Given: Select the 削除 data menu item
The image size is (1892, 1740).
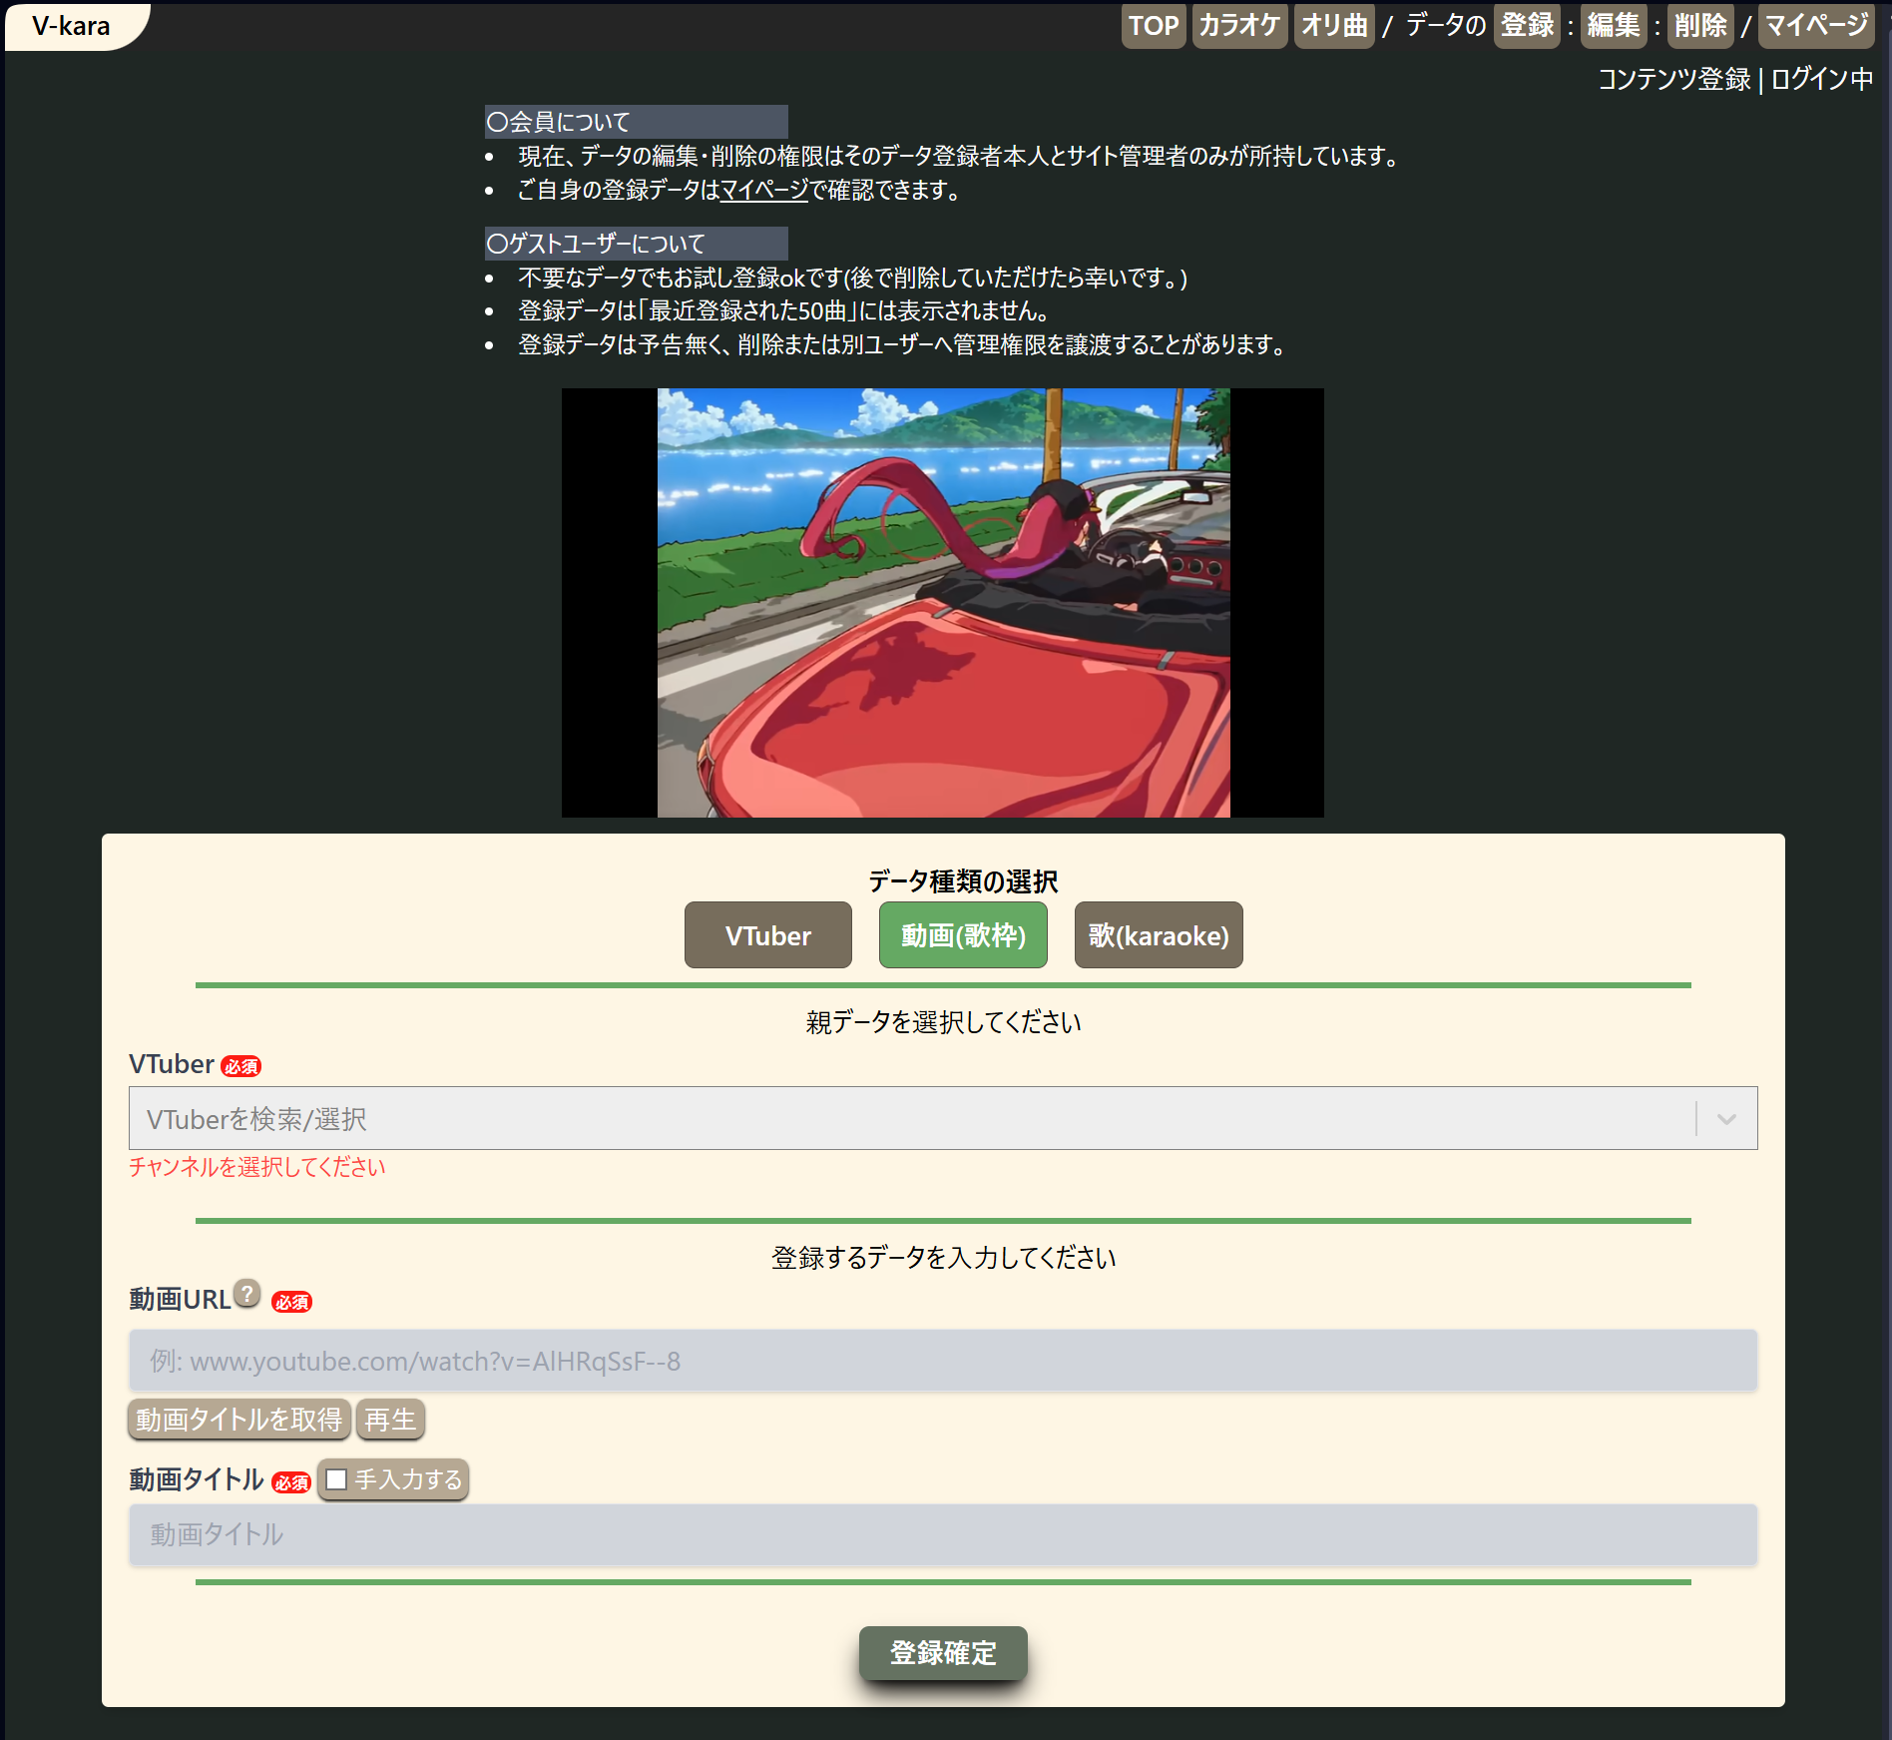Looking at the screenshot, I should [1700, 26].
